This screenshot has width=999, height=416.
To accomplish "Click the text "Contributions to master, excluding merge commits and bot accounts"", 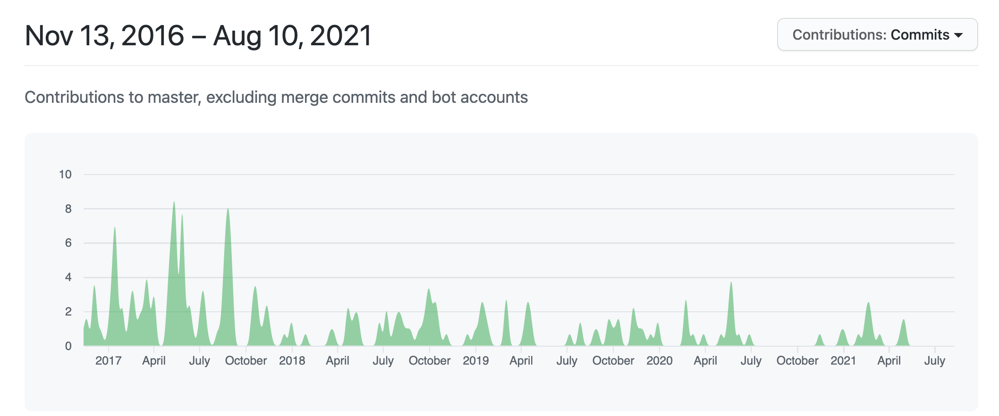I will (276, 97).
